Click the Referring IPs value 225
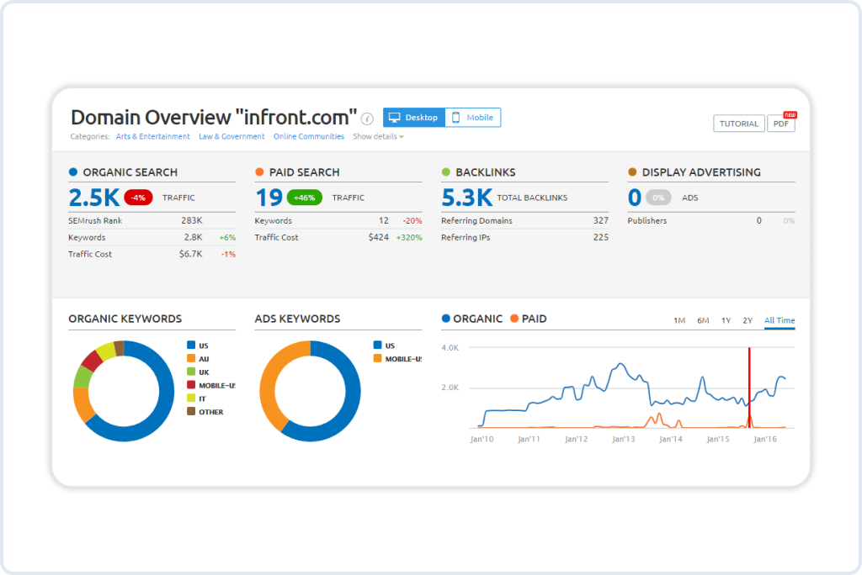The image size is (862, 575). 601,237
